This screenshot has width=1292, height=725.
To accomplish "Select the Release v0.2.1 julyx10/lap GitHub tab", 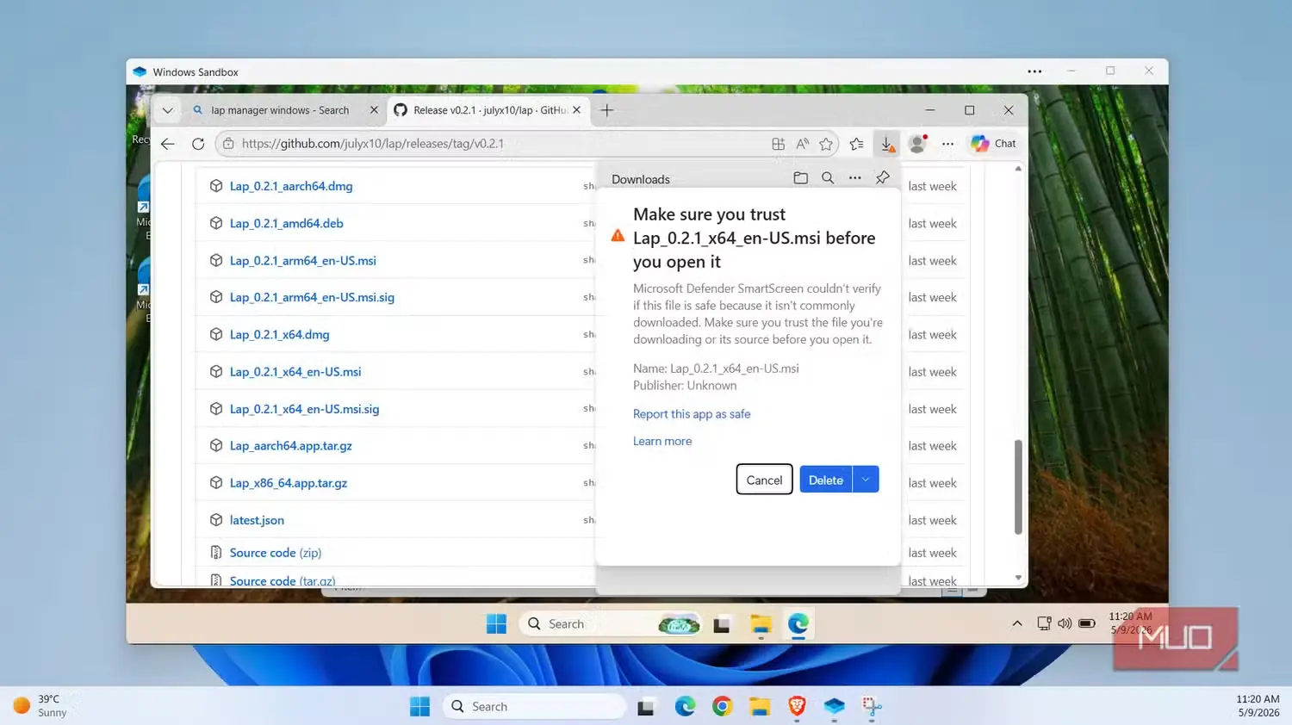I will pyautogui.click(x=489, y=110).
